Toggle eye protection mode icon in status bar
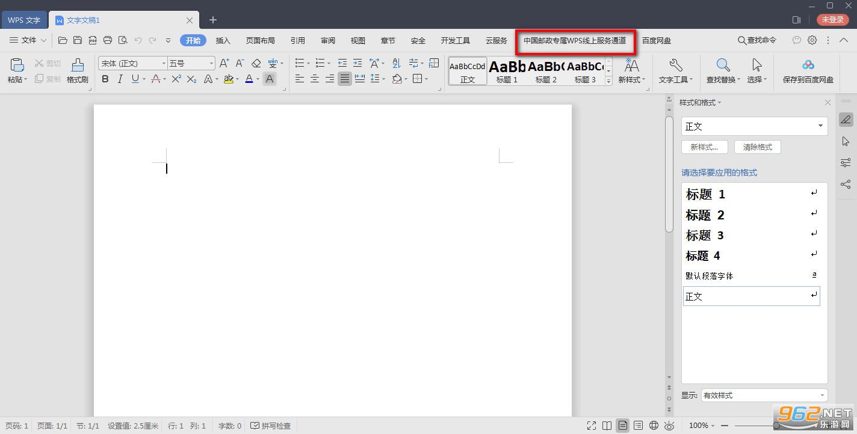Viewport: 857px width, 434px height. tap(669, 426)
